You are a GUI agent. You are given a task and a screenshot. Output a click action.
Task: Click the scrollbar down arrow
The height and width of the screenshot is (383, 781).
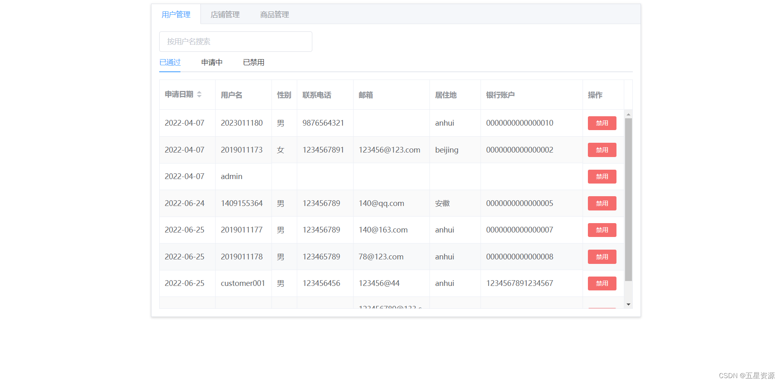[x=628, y=304]
